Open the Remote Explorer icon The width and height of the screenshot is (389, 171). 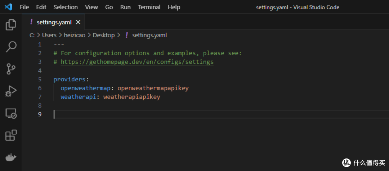(11, 114)
